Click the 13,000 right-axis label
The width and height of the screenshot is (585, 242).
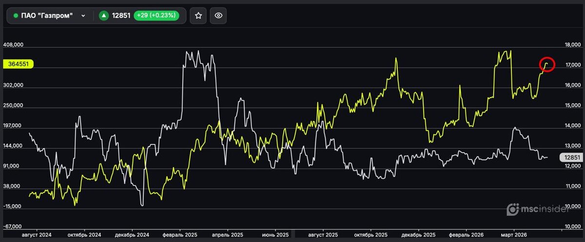(572, 146)
